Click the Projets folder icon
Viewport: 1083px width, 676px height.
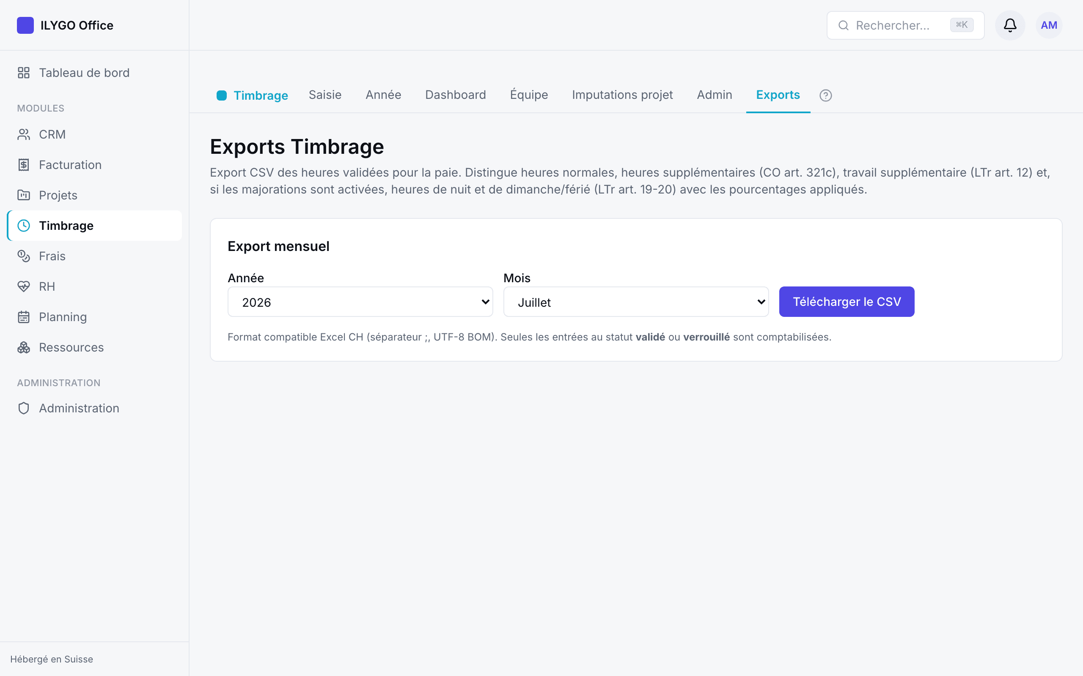pos(24,195)
